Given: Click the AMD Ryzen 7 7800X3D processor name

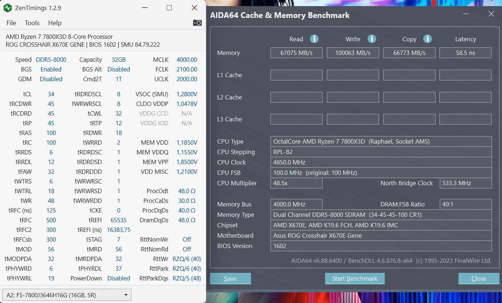Looking at the screenshot, I should 59,37.
